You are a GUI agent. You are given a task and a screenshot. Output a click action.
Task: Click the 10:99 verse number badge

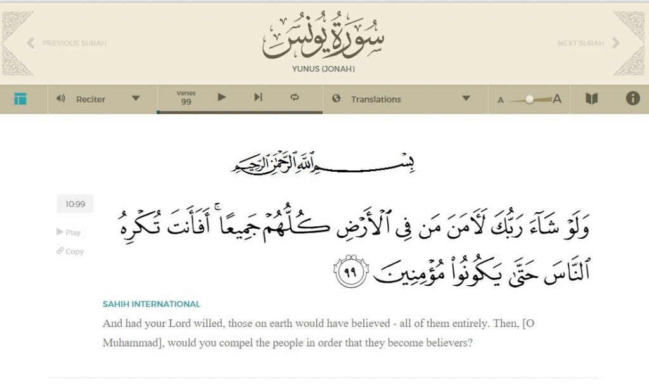pyautogui.click(x=75, y=204)
